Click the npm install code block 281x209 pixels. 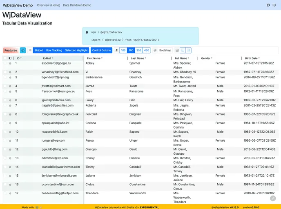coord(140,36)
